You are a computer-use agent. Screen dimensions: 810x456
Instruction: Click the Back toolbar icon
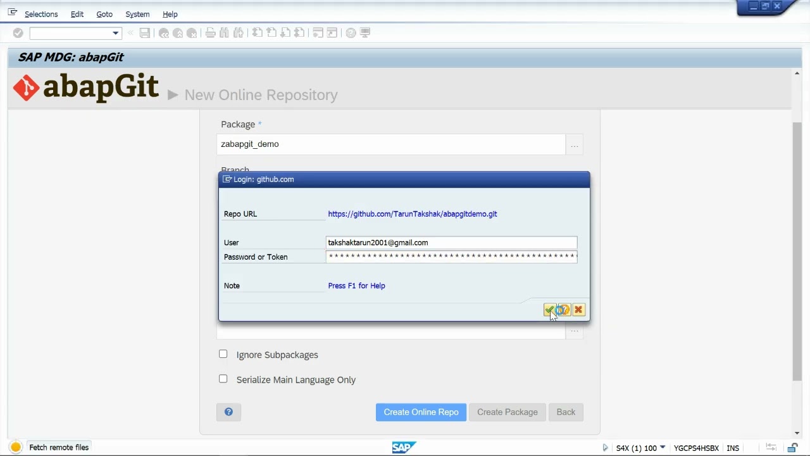click(x=164, y=33)
